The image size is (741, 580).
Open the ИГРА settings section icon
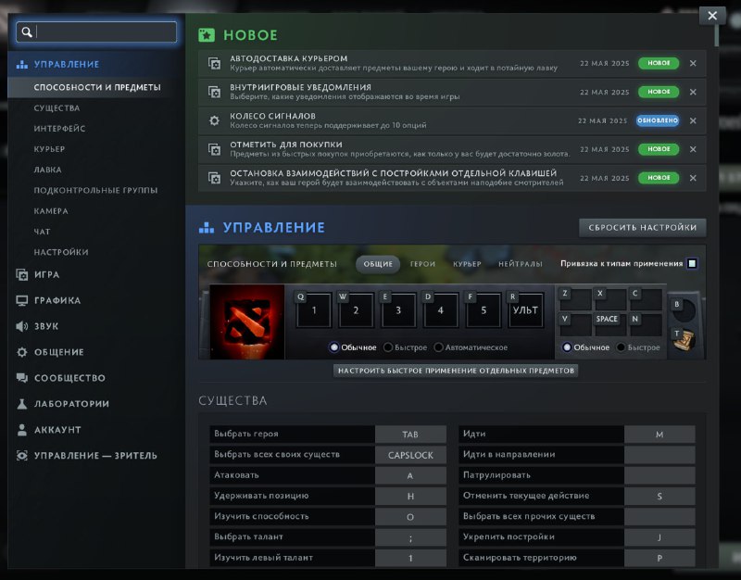pyautogui.click(x=21, y=274)
